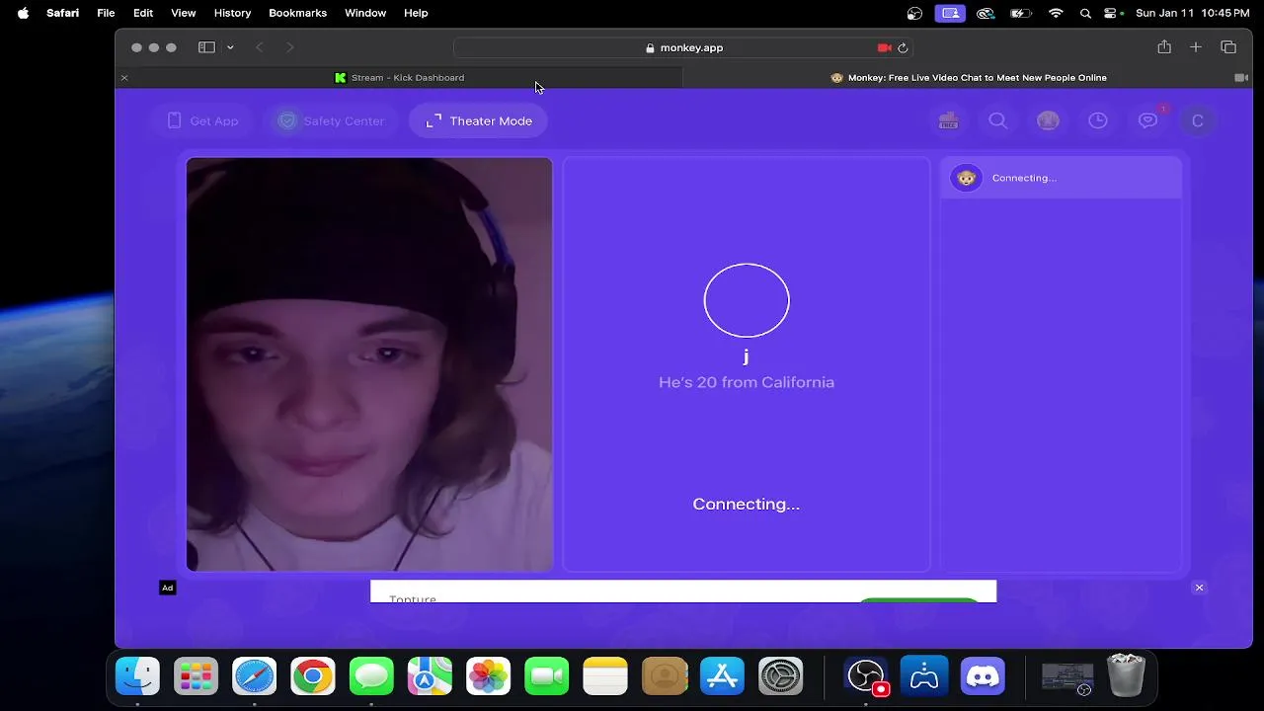This screenshot has width=1264, height=711.
Task: Click the camera icon on Monkey tab
Action: [1240, 77]
